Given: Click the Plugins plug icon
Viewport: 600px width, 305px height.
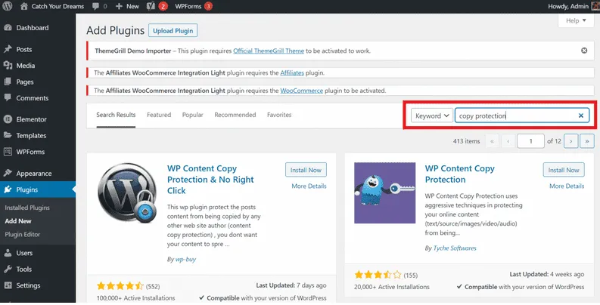Looking at the screenshot, I should (8, 189).
